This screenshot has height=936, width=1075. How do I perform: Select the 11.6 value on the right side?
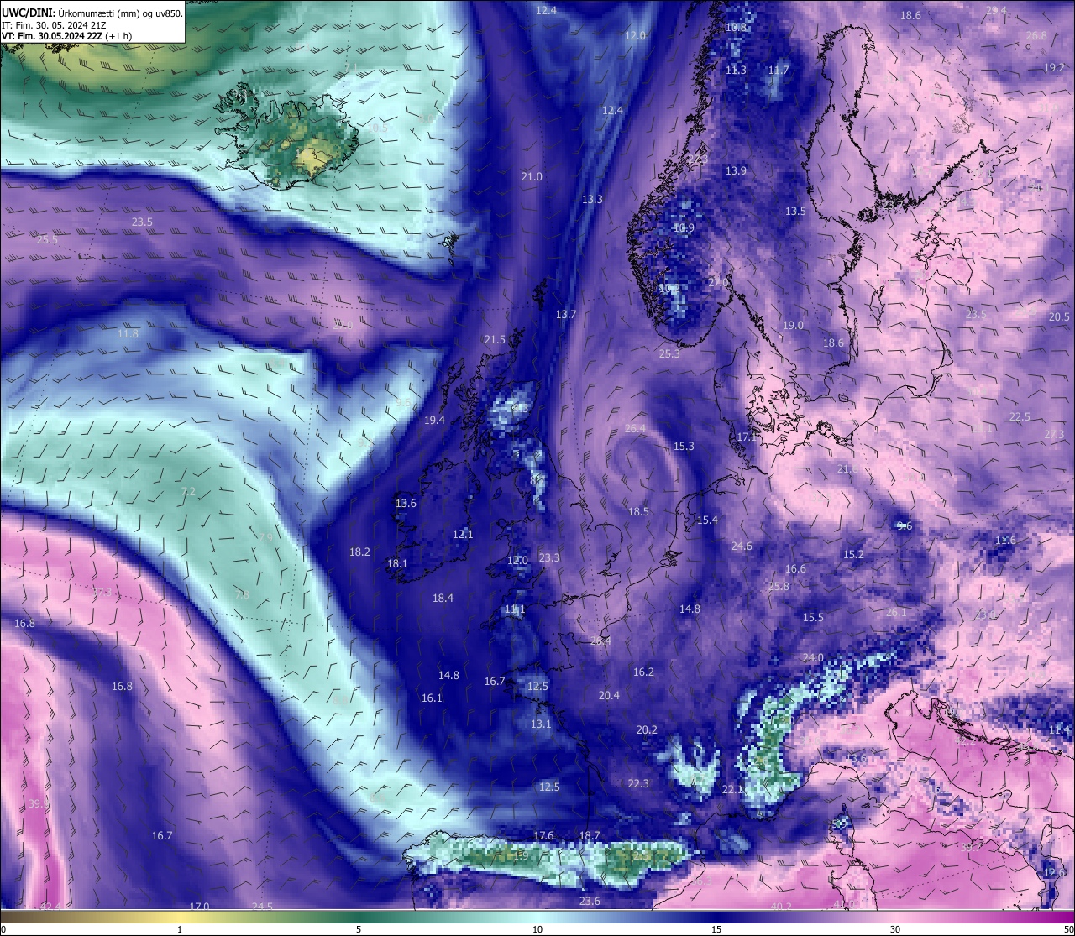click(1005, 540)
